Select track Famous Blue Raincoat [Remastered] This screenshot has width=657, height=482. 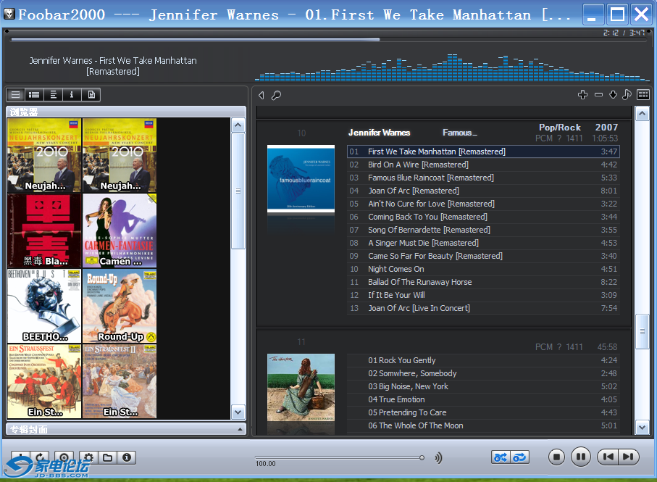[430, 178]
